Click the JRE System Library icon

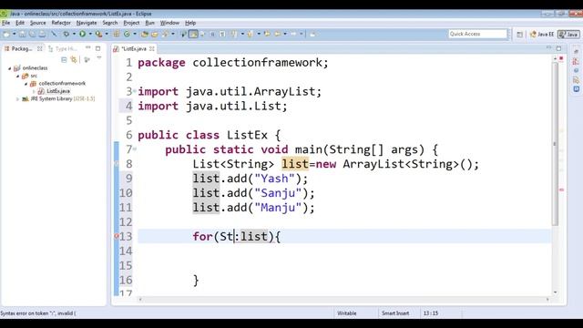(x=26, y=99)
